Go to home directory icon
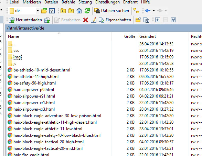Screen dimensions: 202x156 pyautogui.click(x=79, y=11)
